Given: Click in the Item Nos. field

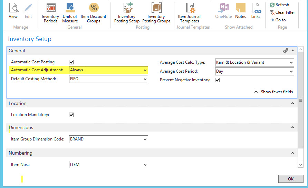Looking at the screenshot, I should (x=105, y=165).
